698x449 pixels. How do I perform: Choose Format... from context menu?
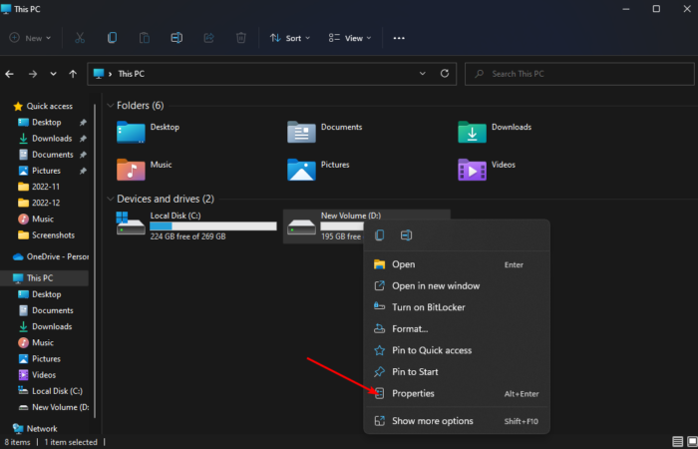click(457, 328)
